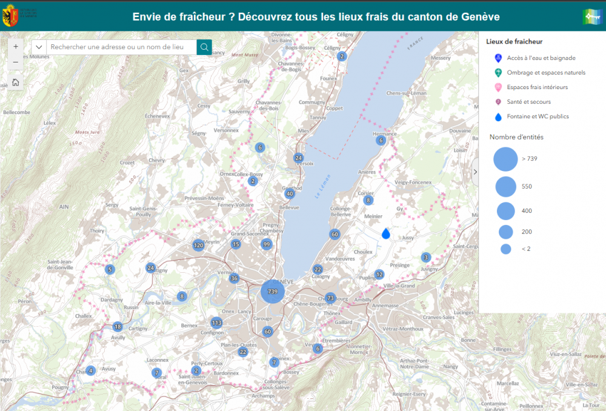Click the magnifier search button
Screen dimensions: 606x411
coord(204,47)
